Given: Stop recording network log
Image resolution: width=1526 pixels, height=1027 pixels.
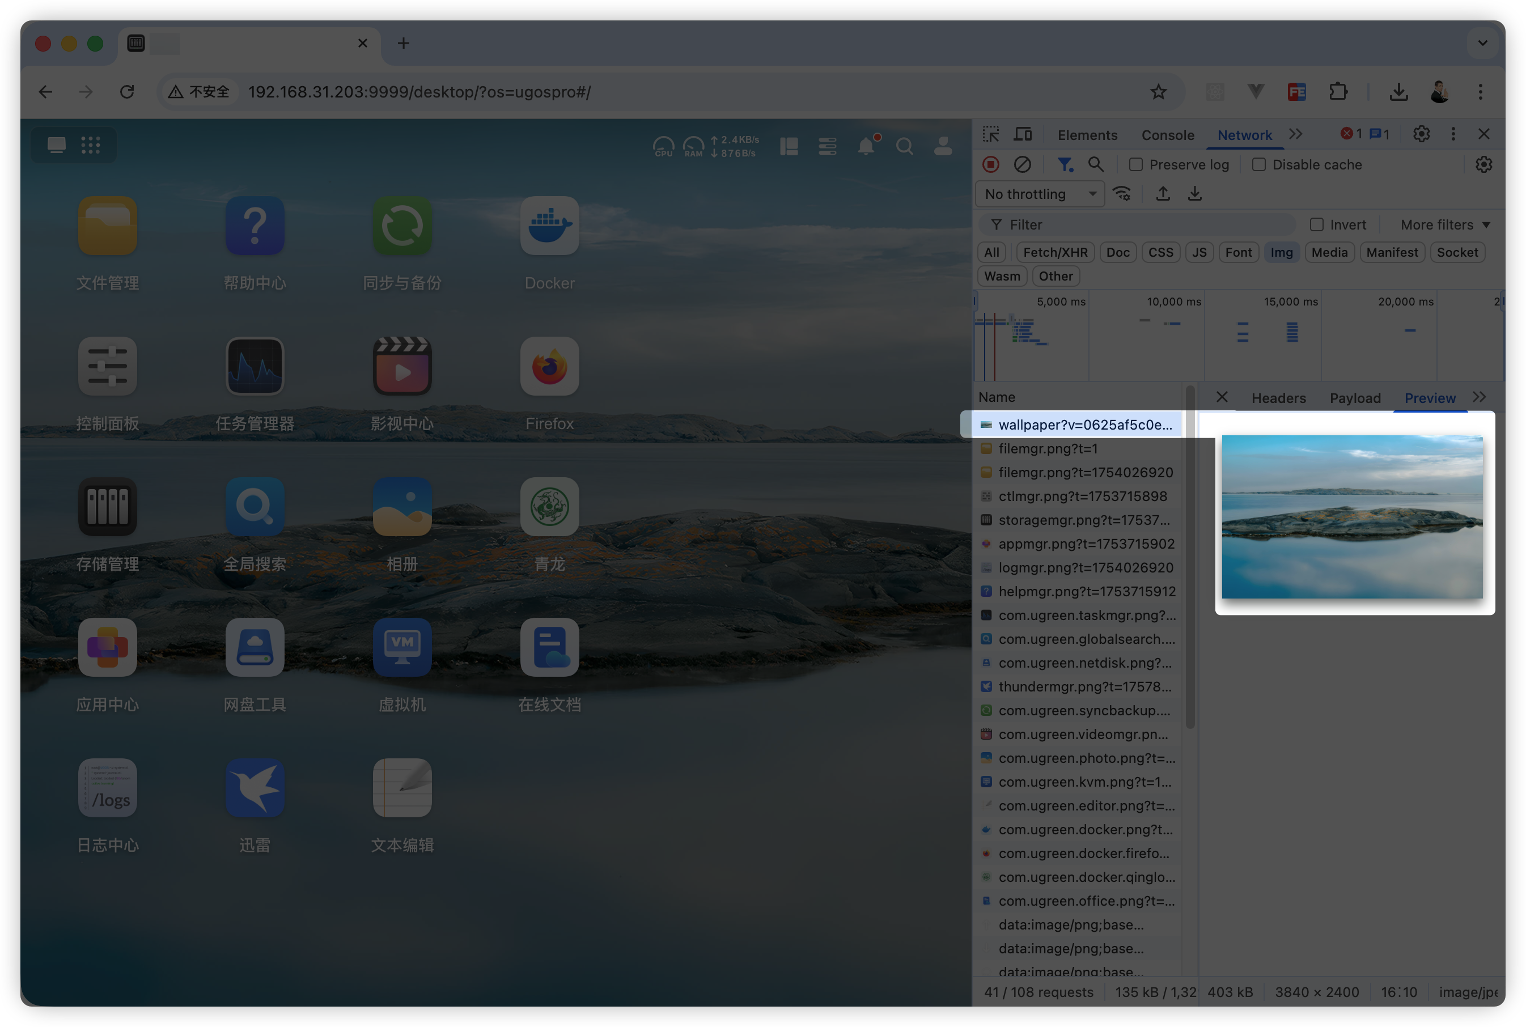Looking at the screenshot, I should [990, 164].
